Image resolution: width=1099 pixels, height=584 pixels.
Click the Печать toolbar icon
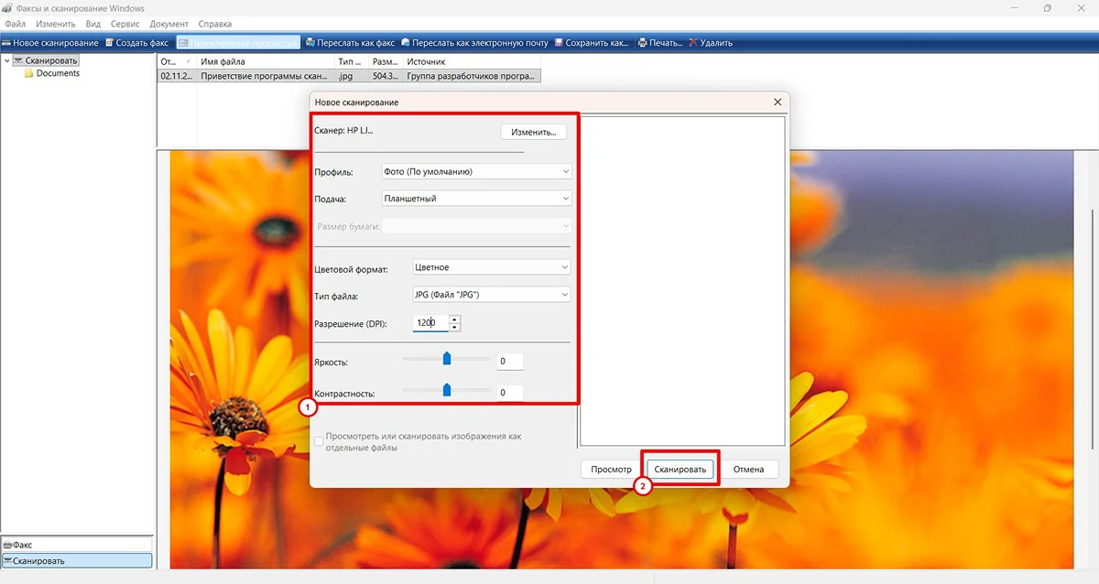(642, 43)
